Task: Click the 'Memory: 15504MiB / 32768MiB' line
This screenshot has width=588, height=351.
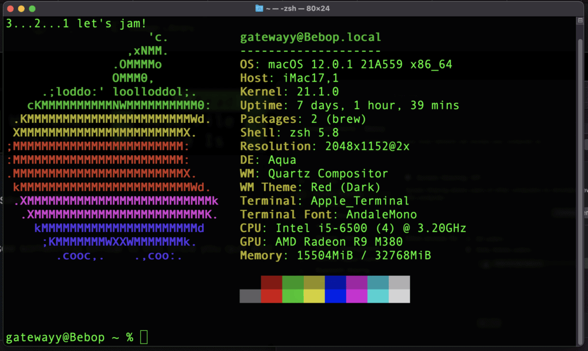Action: [335, 255]
